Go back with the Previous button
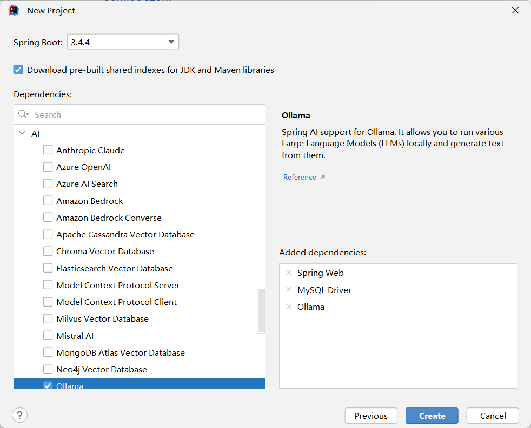The height and width of the screenshot is (428, 531). [371, 416]
